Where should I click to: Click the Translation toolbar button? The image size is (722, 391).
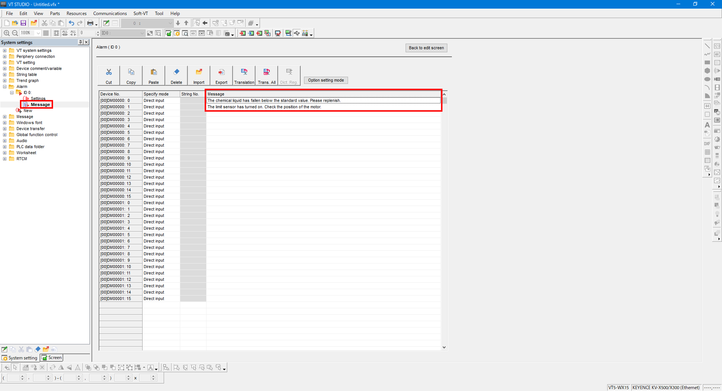coord(244,76)
